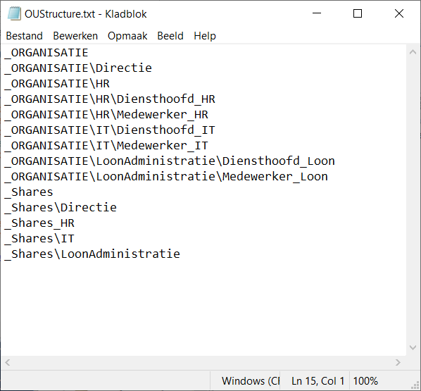Screen dimensions: 421x391
Task: Close the OUStructure.txt window
Action: click(x=399, y=13)
